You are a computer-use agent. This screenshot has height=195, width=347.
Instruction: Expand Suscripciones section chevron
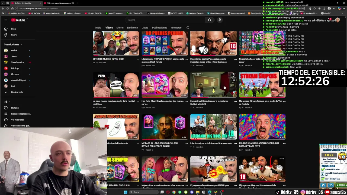coord(21,44)
